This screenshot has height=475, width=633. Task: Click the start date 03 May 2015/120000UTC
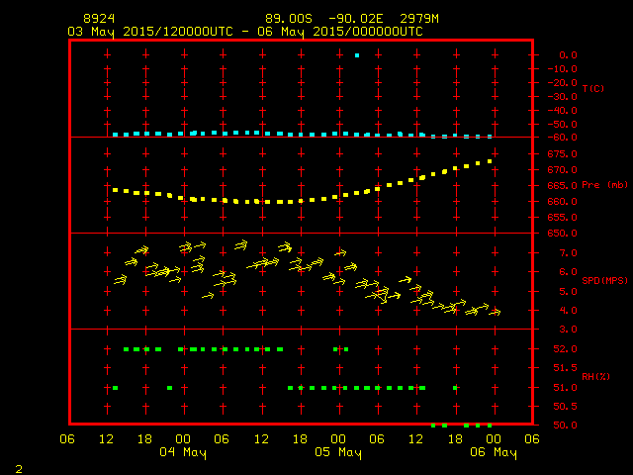pos(149,32)
